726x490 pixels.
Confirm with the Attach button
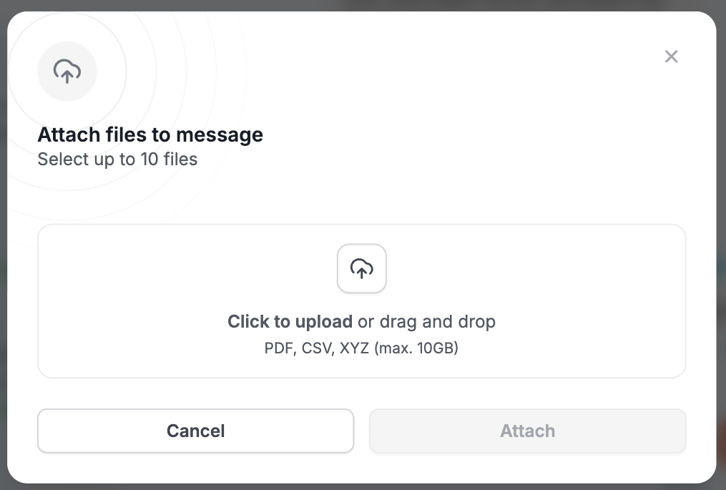[x=527, y=431]
